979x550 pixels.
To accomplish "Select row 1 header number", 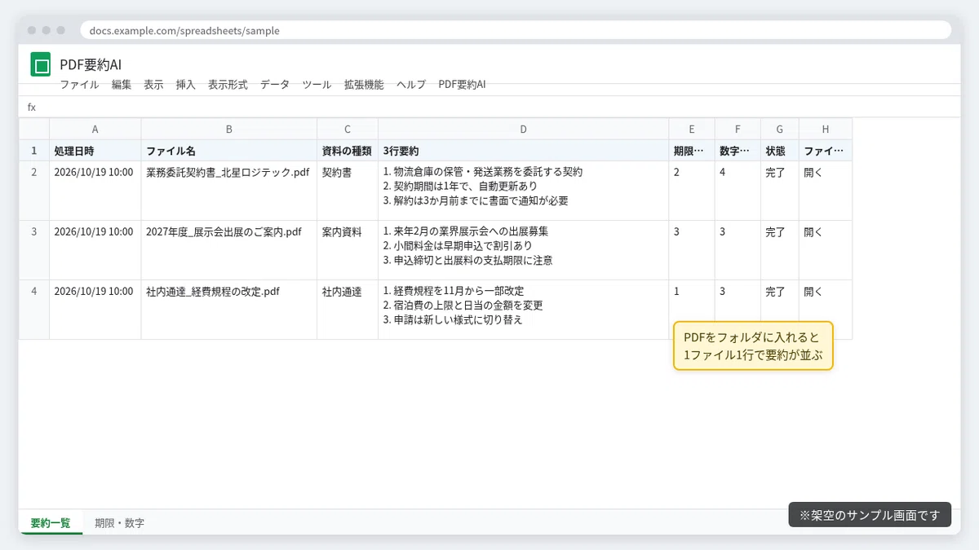I will [34, 151].
